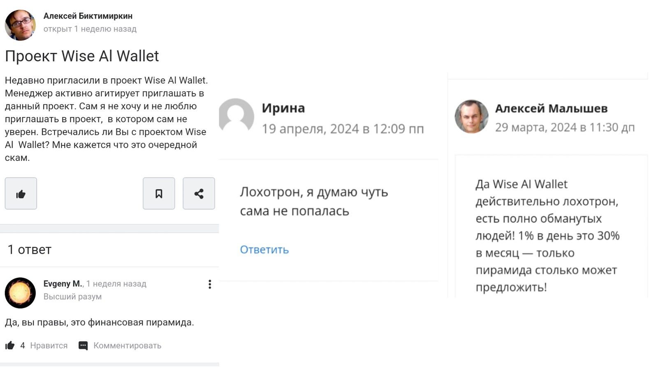The image size is (658, 370).
Task: Open author name Алексей Биктимиркин
Action: point(88,16)
